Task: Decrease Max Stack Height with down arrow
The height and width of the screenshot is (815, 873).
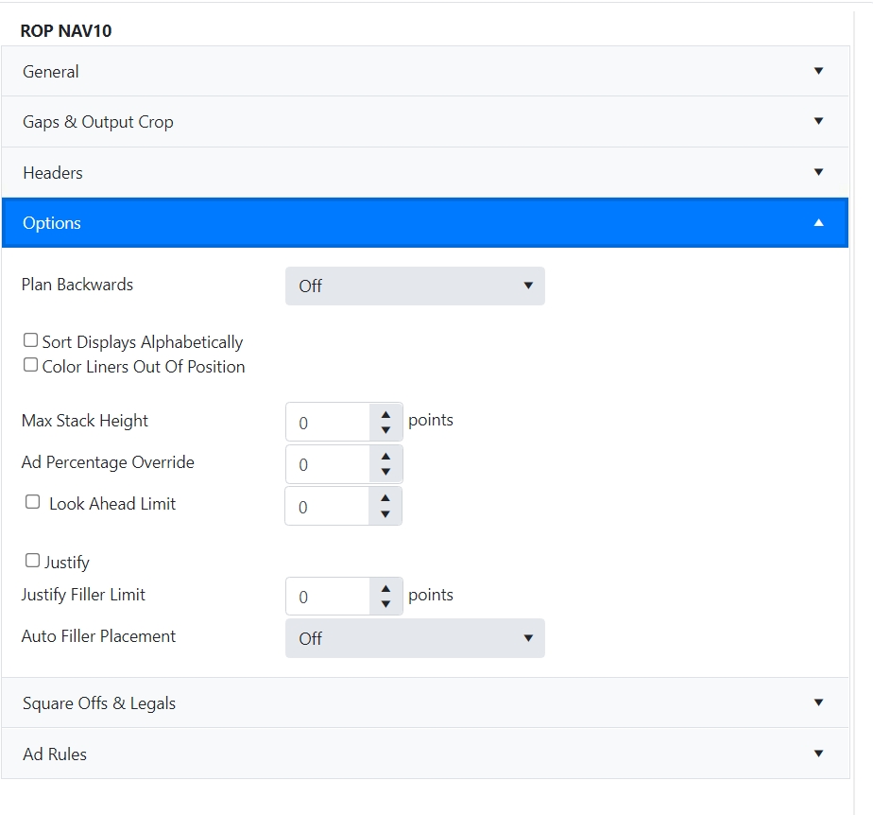Action: click(x=385, y=430)
